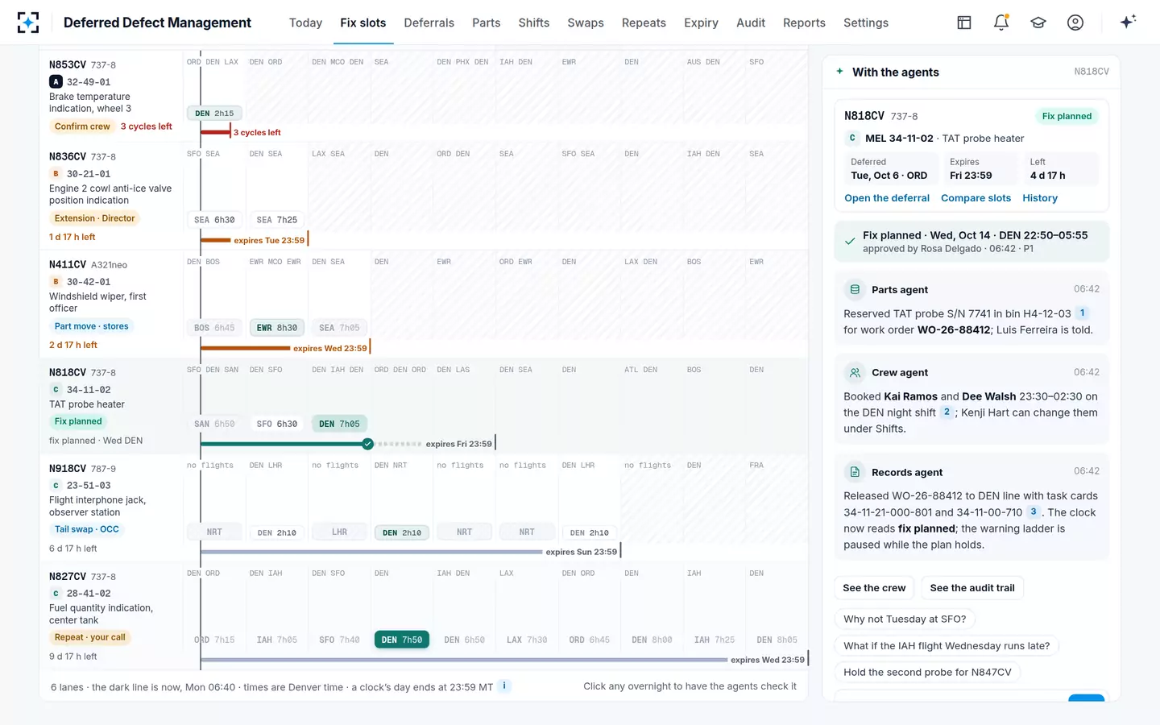
Task: Click the info icon in the footer legend
Action: tap(504, 686)
